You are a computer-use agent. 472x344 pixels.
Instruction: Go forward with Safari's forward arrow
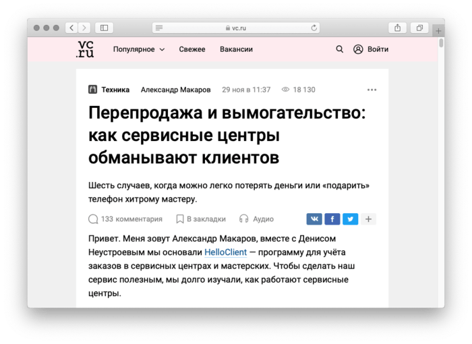(84, 28)
